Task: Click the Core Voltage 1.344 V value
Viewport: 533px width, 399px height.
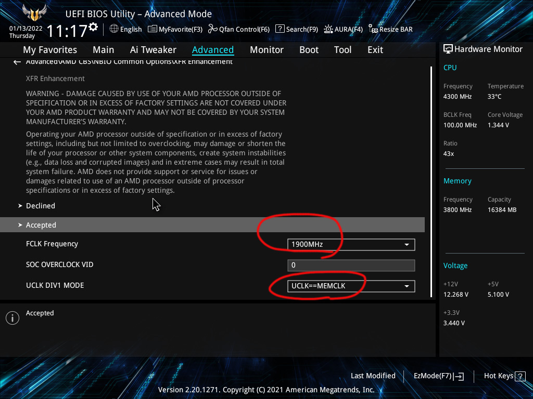Action: pos(498,125)
